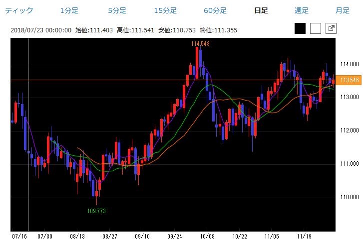Click the 11/05 date axis label
Screen dimensions: 363x245
(272, 237)
